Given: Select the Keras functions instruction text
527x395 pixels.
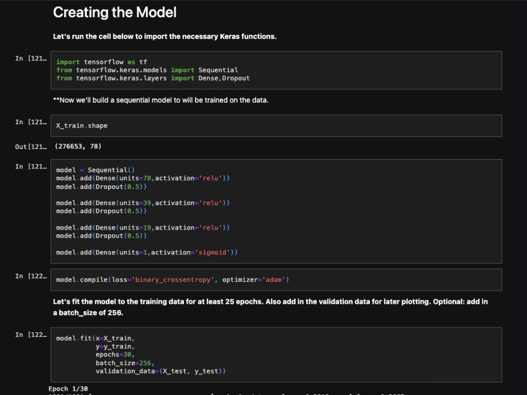Looking at the screenshot, I should coord(164,37).
